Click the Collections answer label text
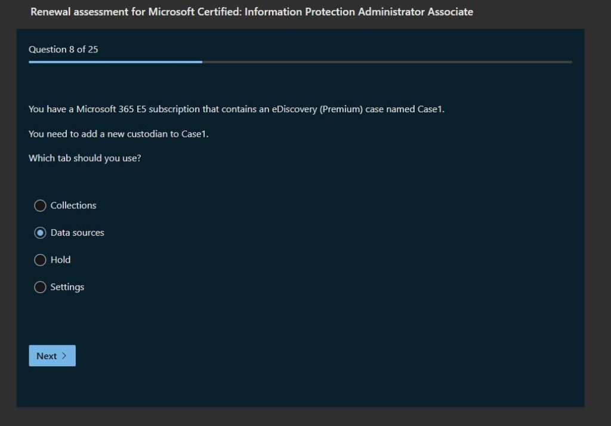The image size is (611, 426). tap(73, 206)
